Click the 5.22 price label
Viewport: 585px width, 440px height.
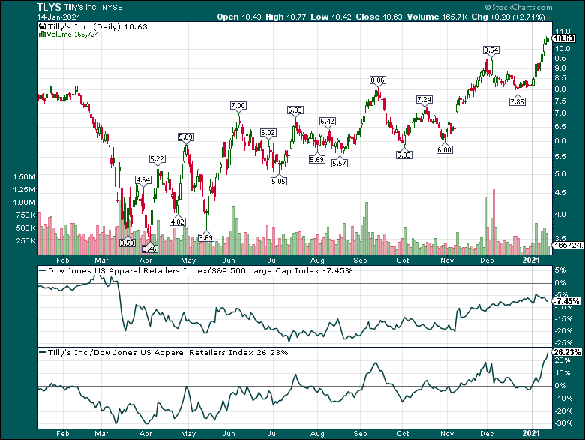click(157, 158)
